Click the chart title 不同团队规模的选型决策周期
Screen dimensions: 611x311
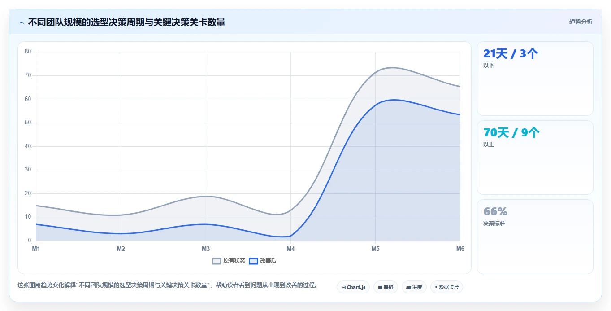(126, 22)
